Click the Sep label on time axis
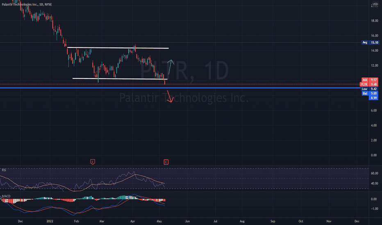This screenshot has height=225, width=382. (273, 221)
